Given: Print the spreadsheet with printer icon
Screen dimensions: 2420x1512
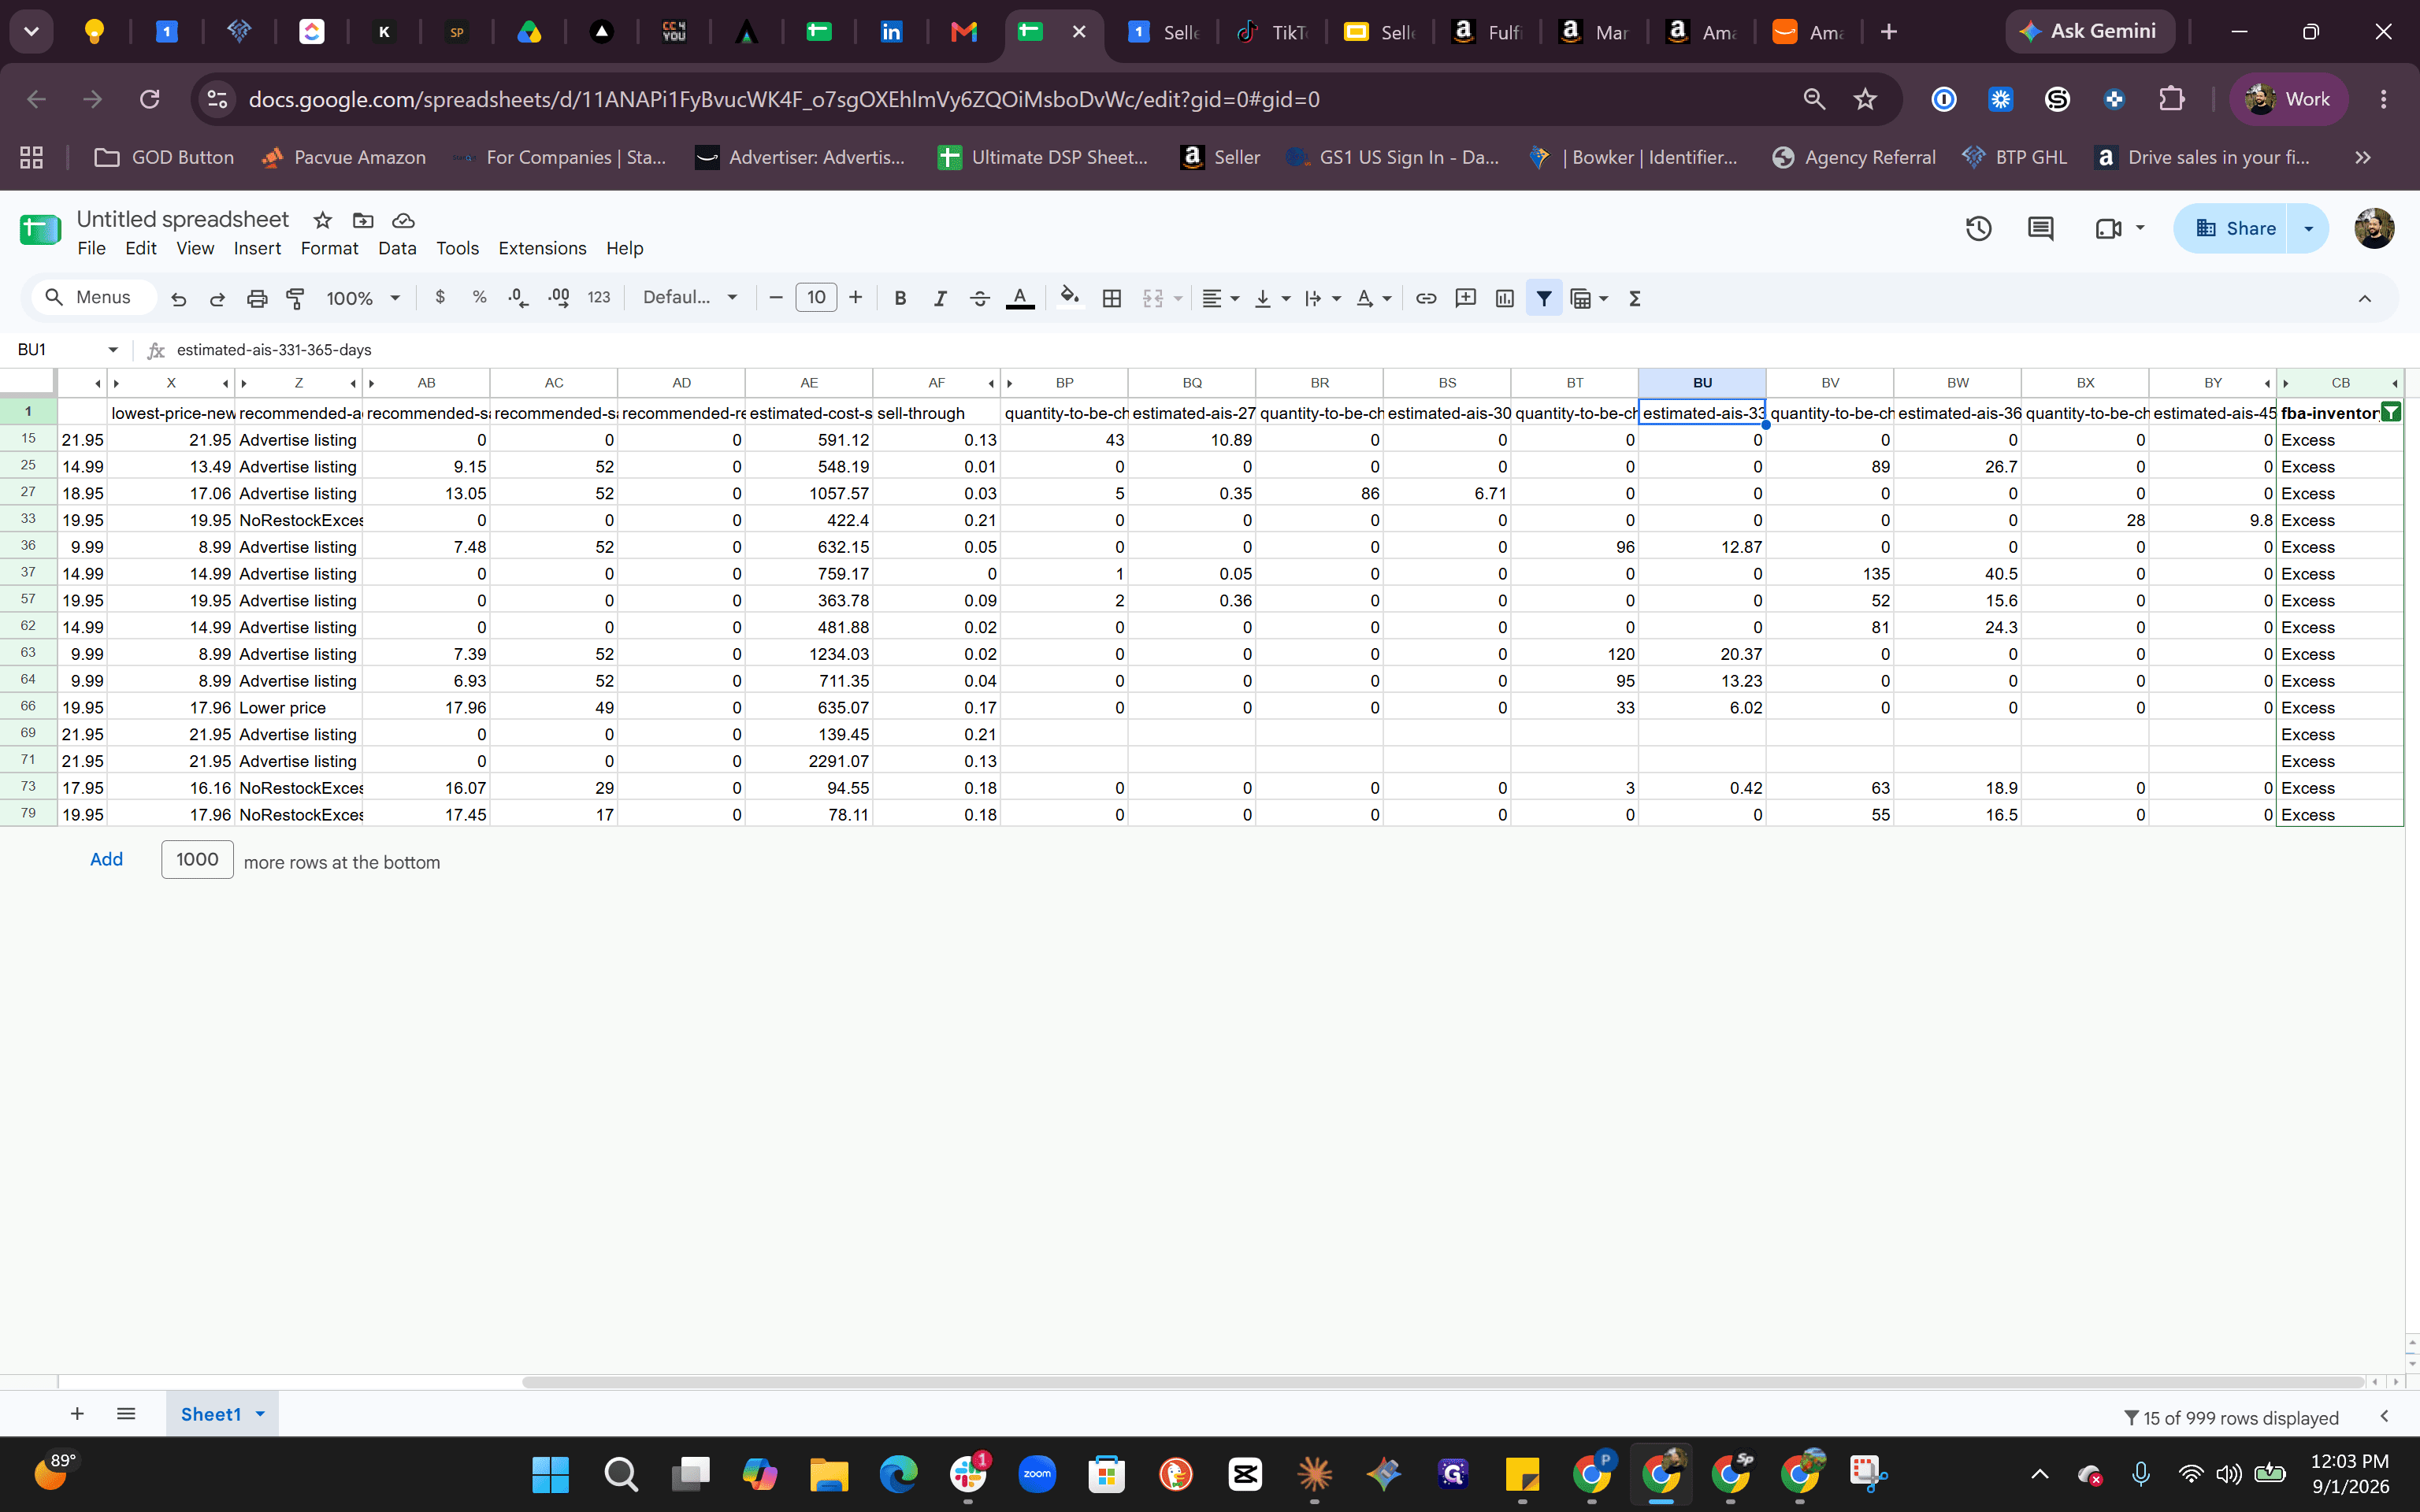Looking at the screenshot, I should point(257,298).
